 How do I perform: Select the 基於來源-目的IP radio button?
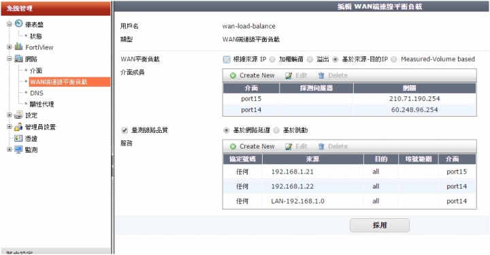click(336, 59)
